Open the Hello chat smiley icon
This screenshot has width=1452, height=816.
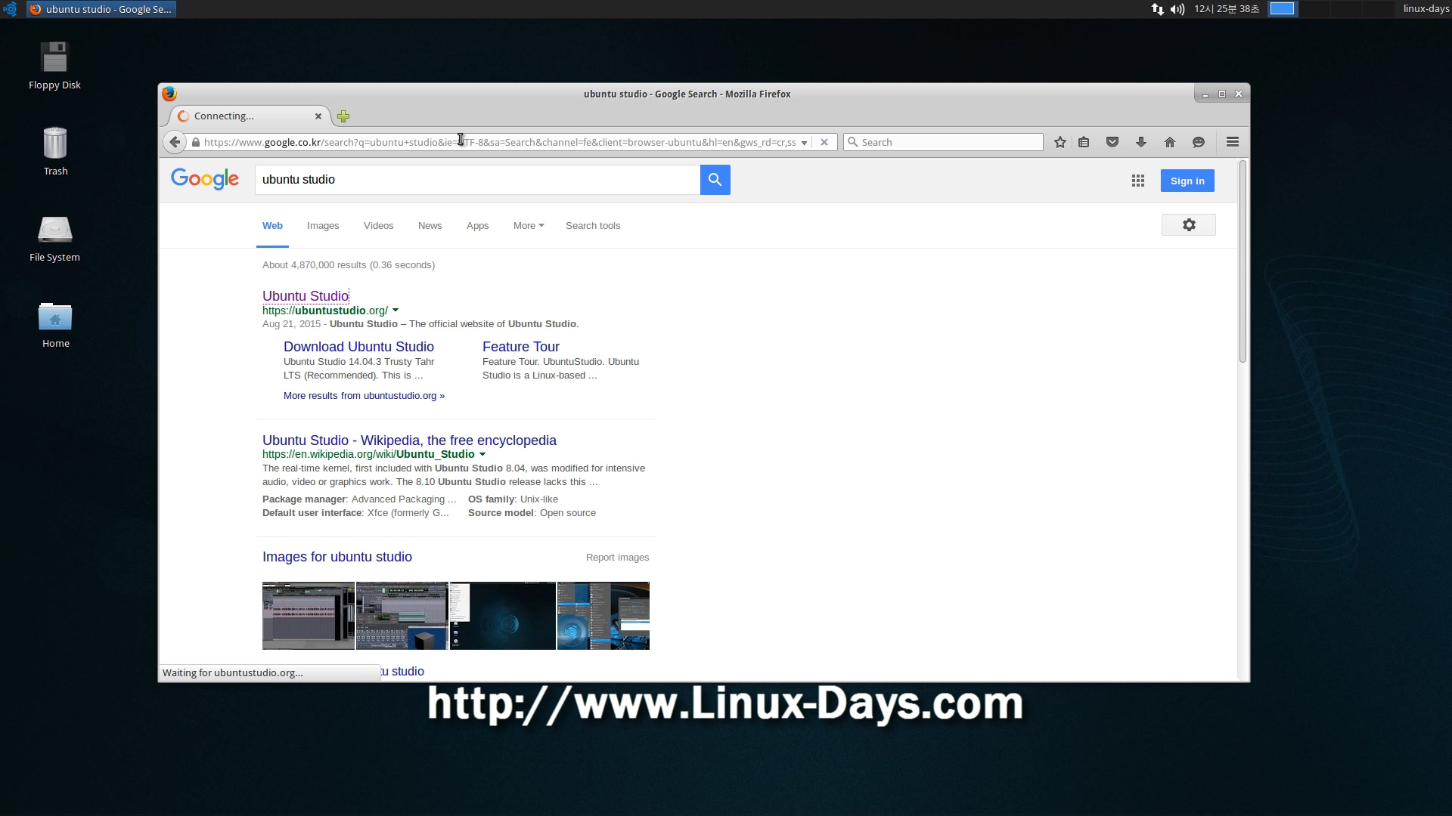coord(1199,142)
